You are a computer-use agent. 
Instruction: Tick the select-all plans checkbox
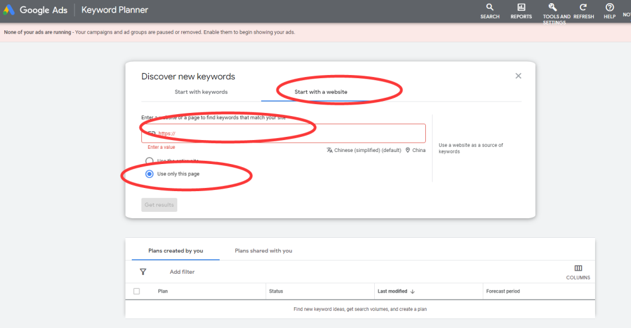pos(137,291)
